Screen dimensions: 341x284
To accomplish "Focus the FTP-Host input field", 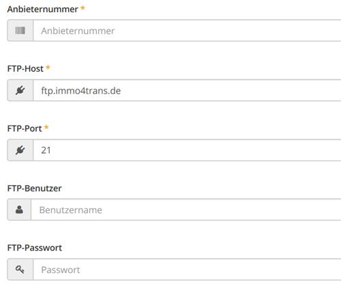I will pos(187,90).
